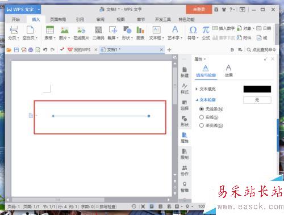Screen dimensions: 284x215
Task: Click the search commands box (点此查找命令)
Action: 261,50
